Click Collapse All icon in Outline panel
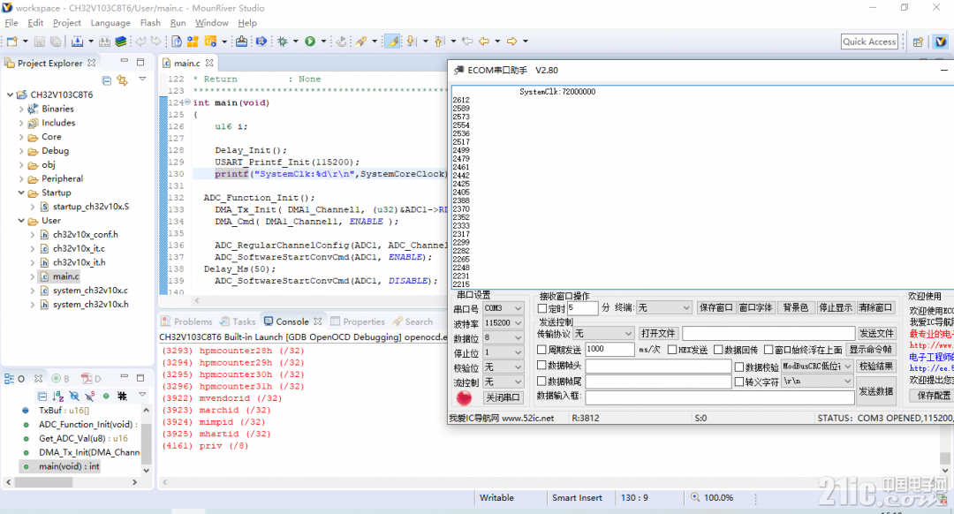The width and height of the screenshot is (954, 514). (42, 396)
